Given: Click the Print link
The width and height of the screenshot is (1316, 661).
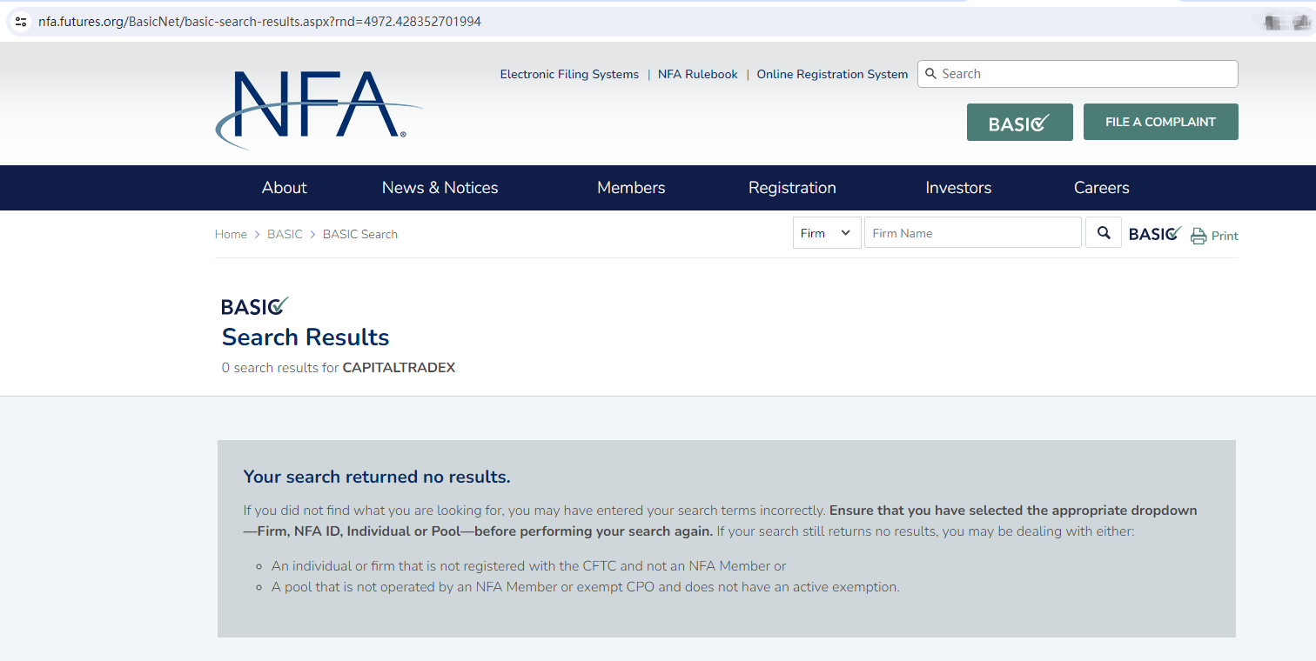Looking at the screenshot, I should pyautogui.click(x=1225, y=236).
